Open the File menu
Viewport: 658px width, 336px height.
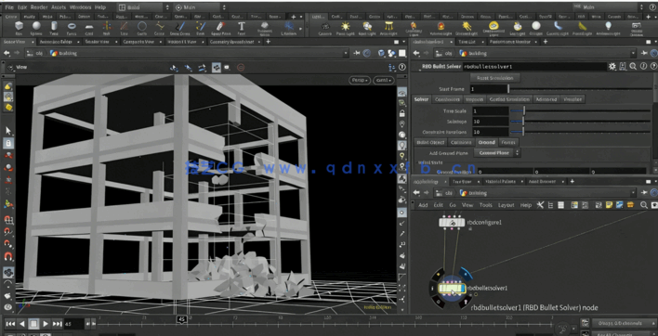tap(9, 7)
